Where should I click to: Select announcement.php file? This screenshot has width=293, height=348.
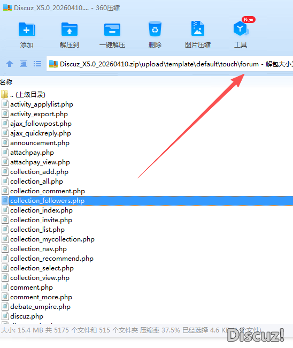click(x=40, y=143)
